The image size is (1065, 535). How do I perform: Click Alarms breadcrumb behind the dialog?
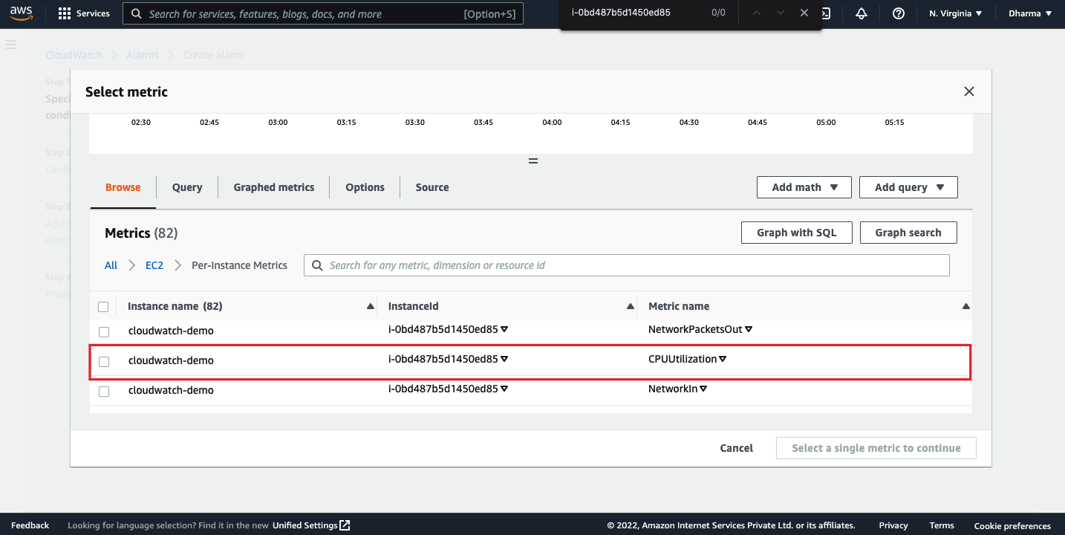click(x=143, y=55)
